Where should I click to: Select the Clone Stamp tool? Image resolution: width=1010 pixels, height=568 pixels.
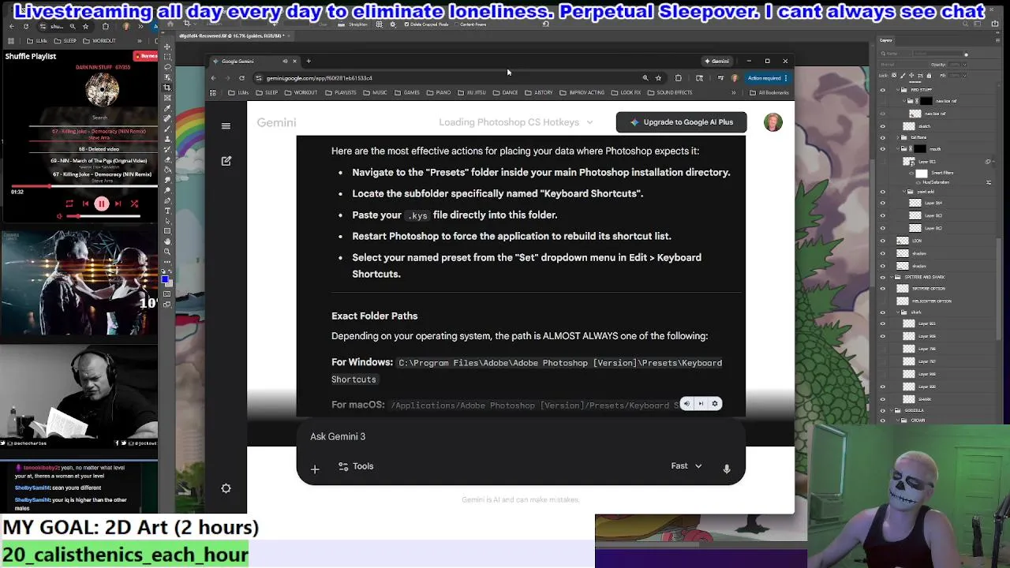tap(167, 138)
